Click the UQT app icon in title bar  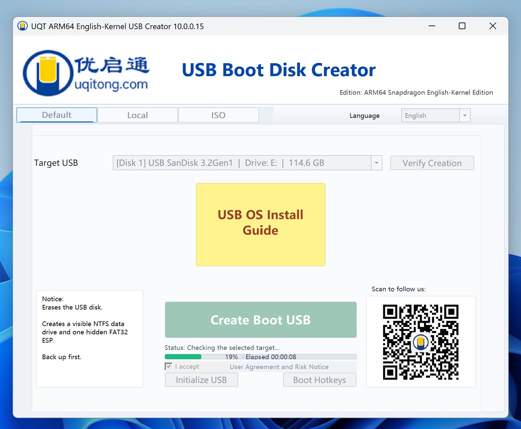click(23, 26)
